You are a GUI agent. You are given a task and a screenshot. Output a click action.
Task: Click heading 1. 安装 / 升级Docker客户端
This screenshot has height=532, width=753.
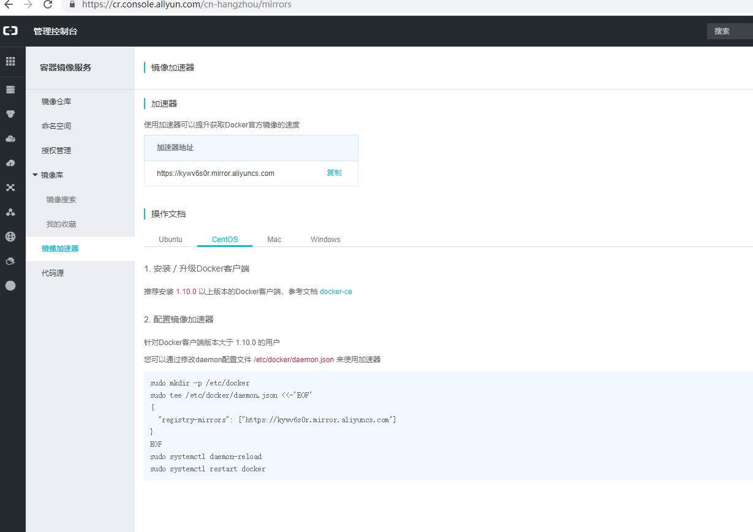pyautogui.click(x=197, y=268)
